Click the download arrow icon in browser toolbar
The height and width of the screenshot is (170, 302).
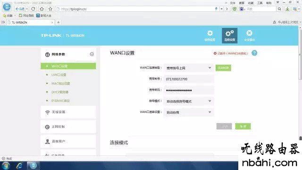click(x=287, y=9)
